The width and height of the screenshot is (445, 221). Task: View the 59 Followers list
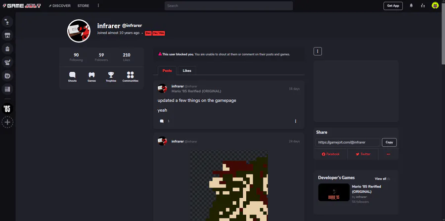[x=101, y=57]
